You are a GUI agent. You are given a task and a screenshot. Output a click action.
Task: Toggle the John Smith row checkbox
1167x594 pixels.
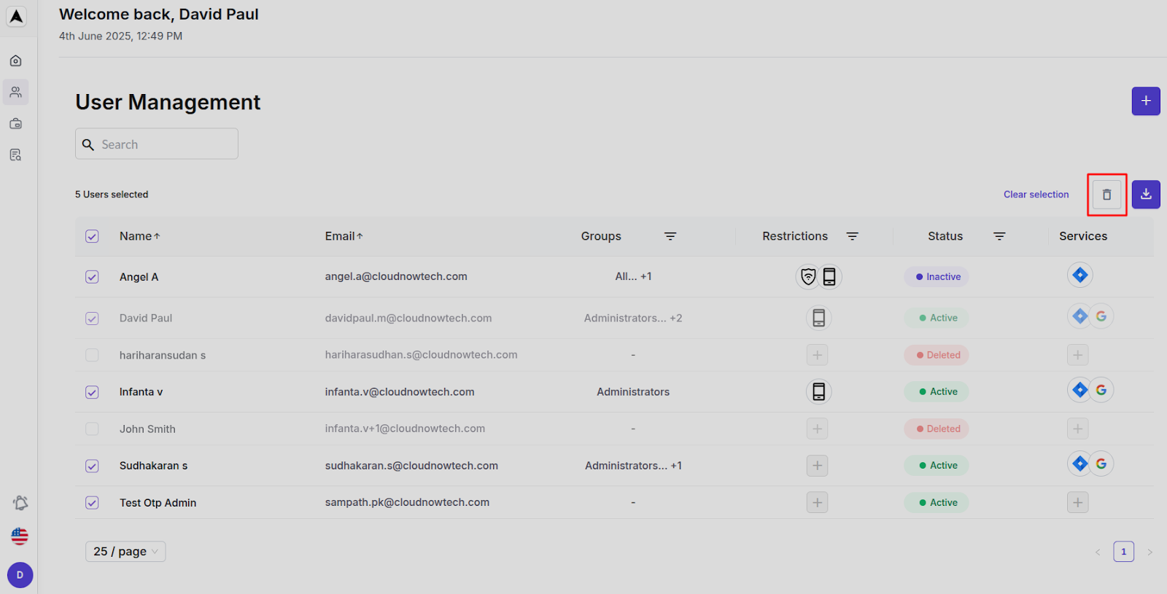click(x=92, y=429)
